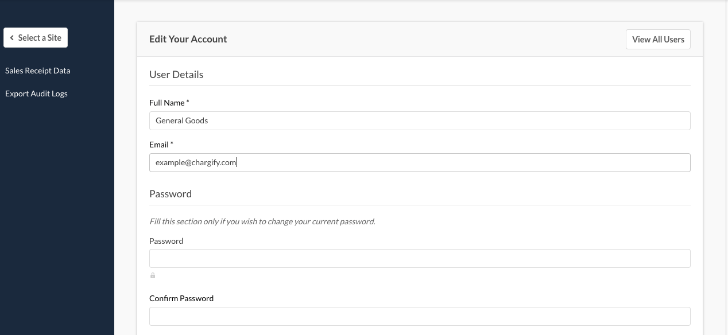Focus the empty Password input box

tap(419, 258)
